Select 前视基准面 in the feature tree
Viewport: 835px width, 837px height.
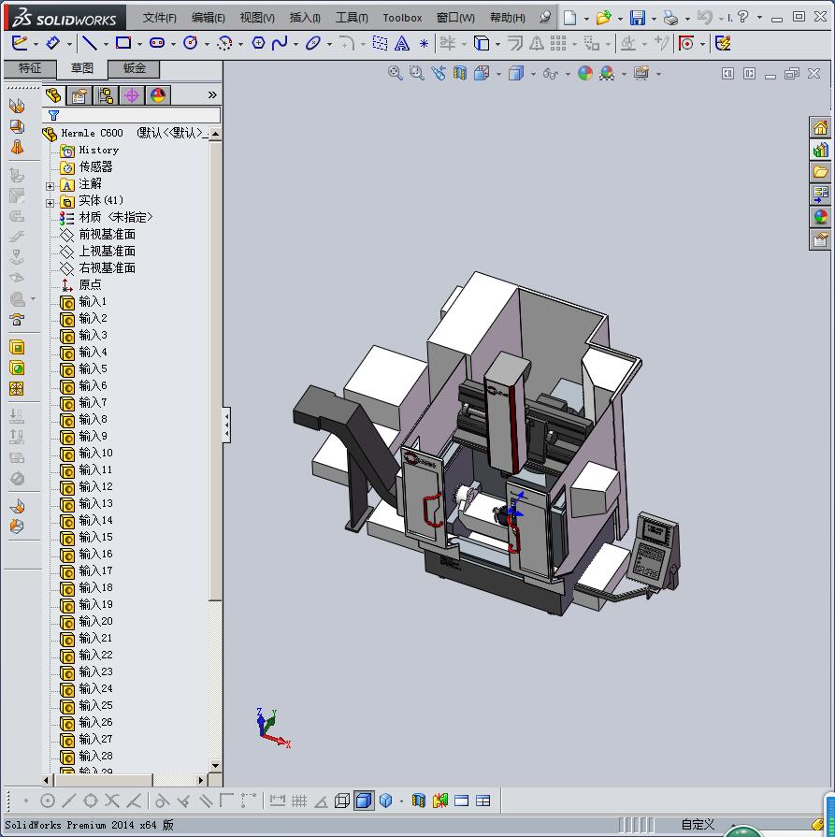click(107, 234)
